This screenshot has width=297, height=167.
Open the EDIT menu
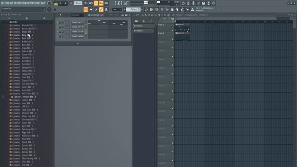7,3
